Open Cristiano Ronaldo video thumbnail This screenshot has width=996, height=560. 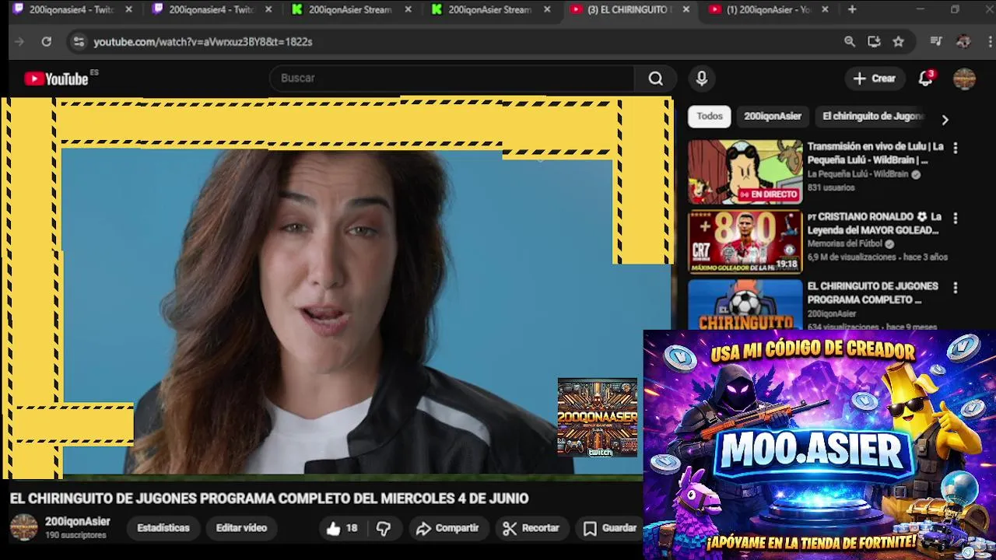click(x=745, y=242)
